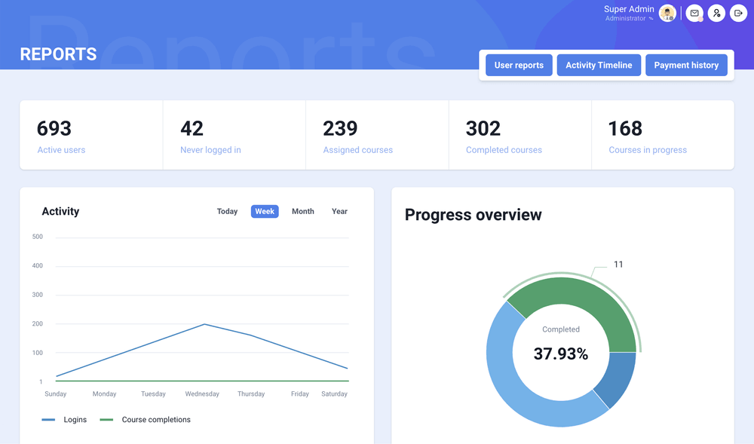Image resolution: width=754 pixels, height=444 pixels.
Task: Toggle the Course completions legend marker
Action: pyautogui.click(x=107, y=420)
